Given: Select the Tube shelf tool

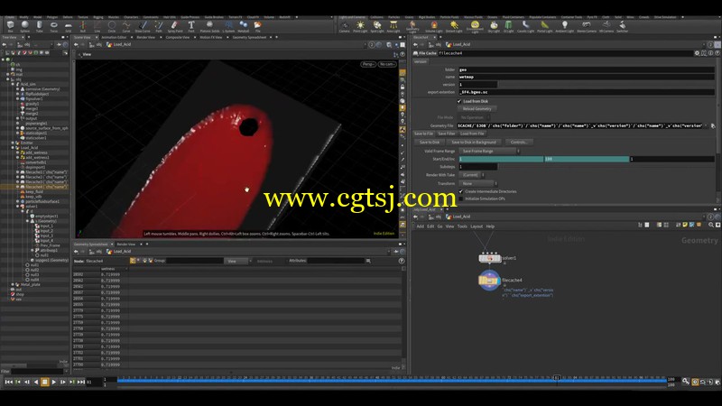Looking at the screenshot, I should click(39, 26).
